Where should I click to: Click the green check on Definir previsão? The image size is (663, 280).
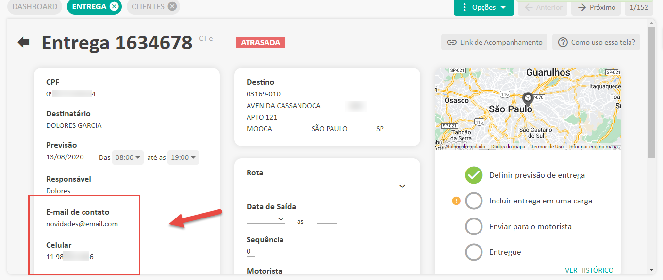[474, 175]
